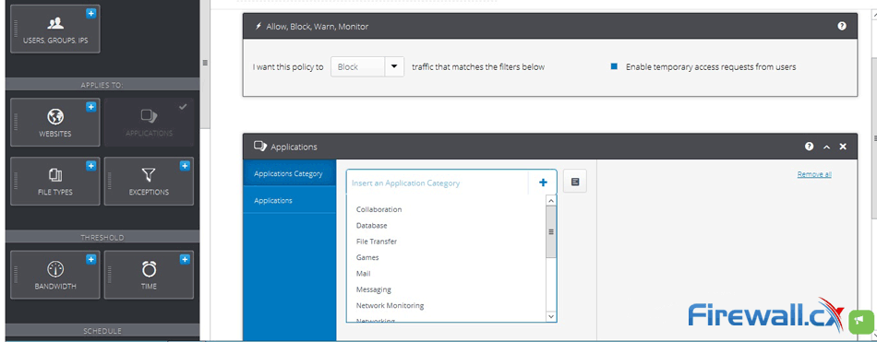Click the Remove all link

(x=814, y=174)
